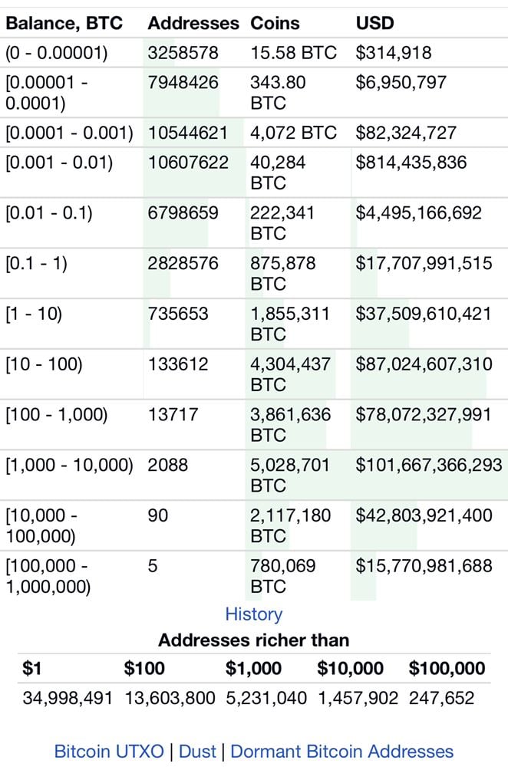Open the Bitcoin UTXO link
508x767 pixels.
tap(109, 752)
